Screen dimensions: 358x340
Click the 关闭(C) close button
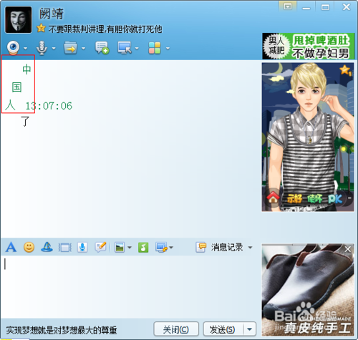click(x=176, y=329)
